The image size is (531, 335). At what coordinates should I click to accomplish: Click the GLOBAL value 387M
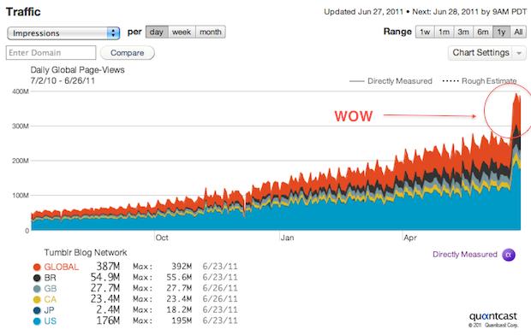click(x=108, y=267)
